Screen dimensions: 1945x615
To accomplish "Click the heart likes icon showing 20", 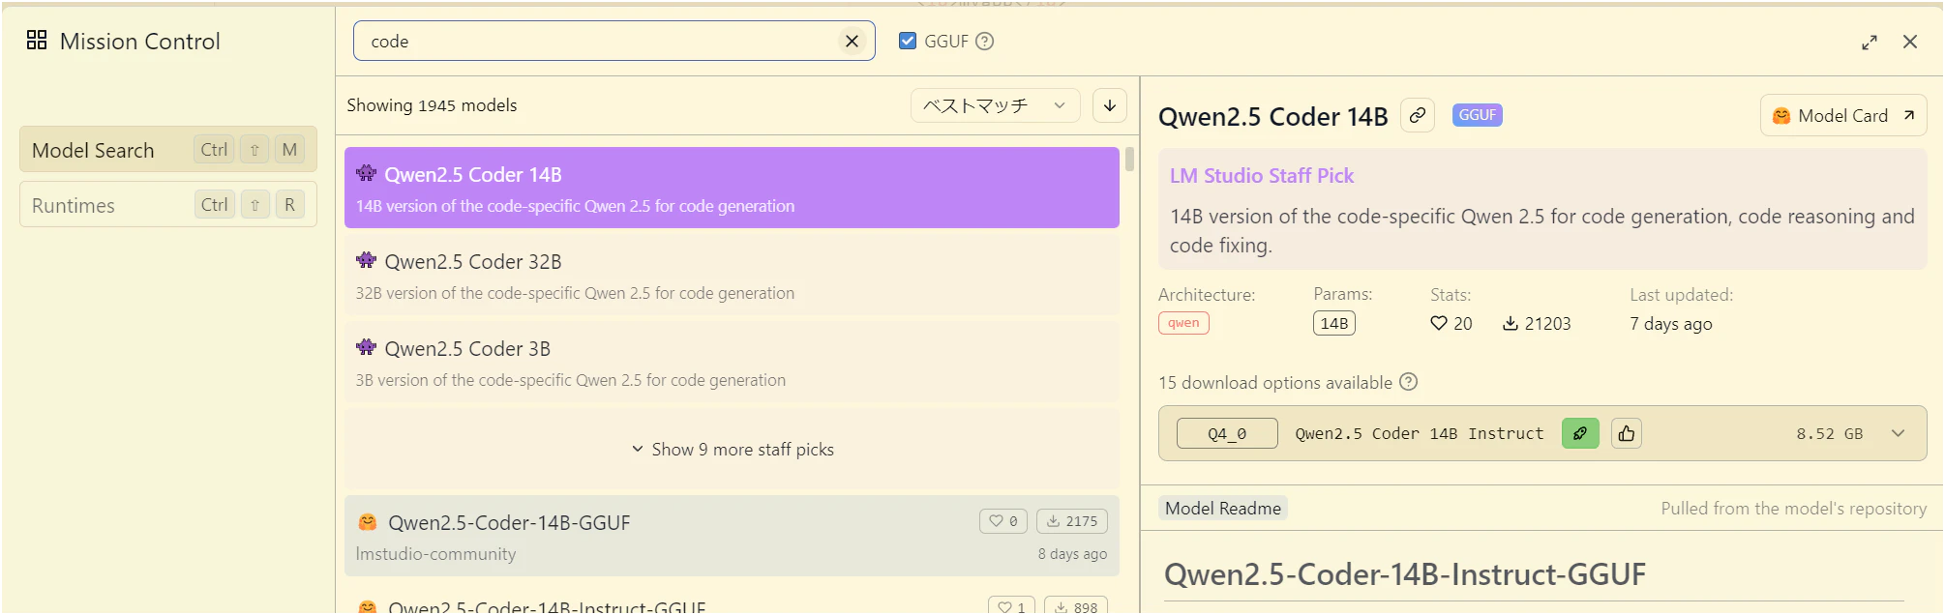I will click(1439, 323).
